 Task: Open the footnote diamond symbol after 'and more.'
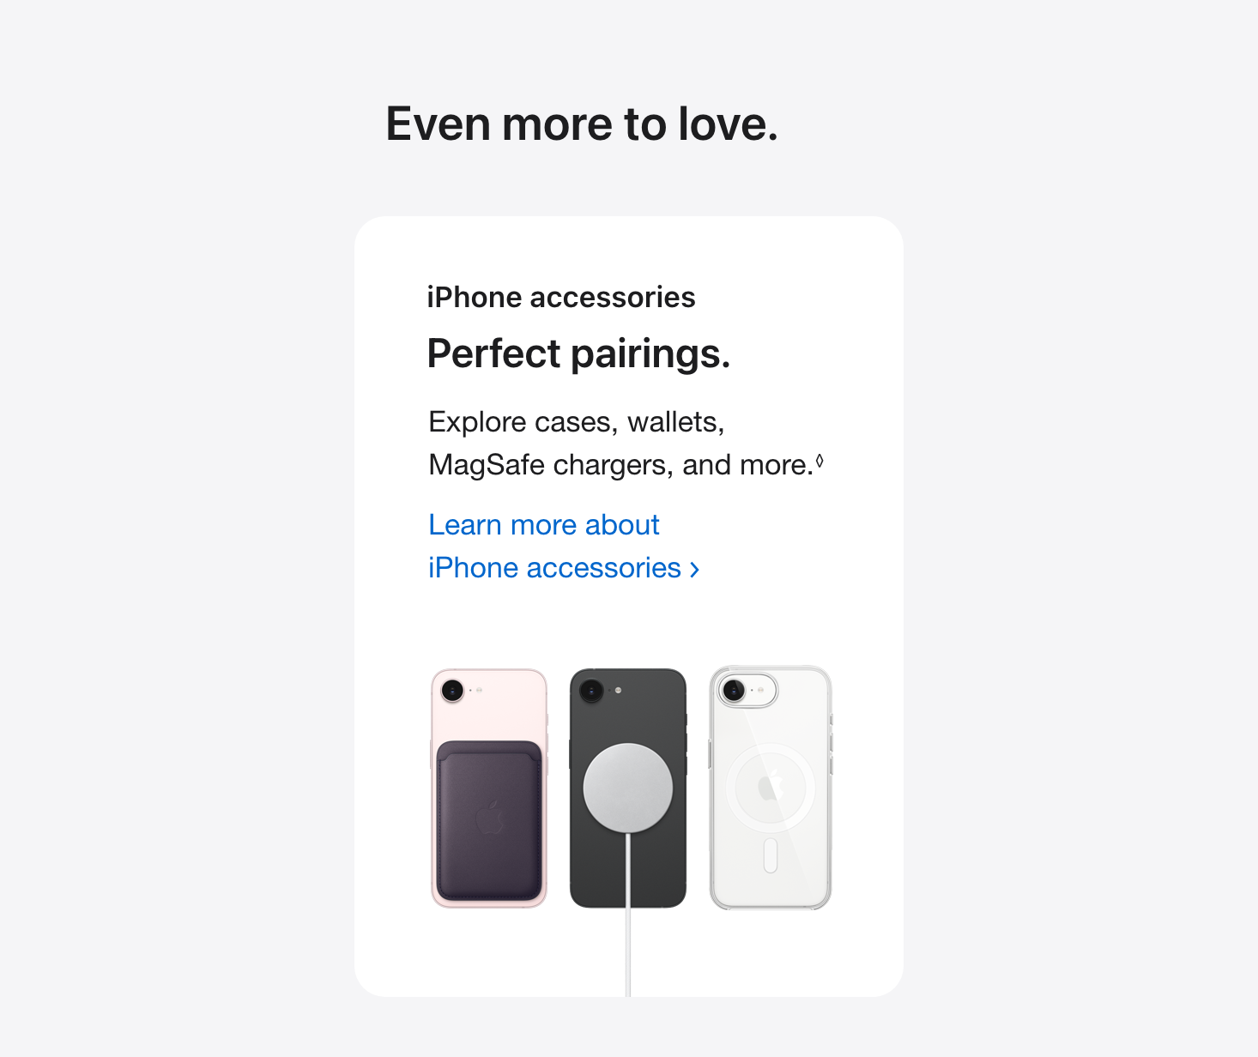pyautogui.click(x=820, y=462)
